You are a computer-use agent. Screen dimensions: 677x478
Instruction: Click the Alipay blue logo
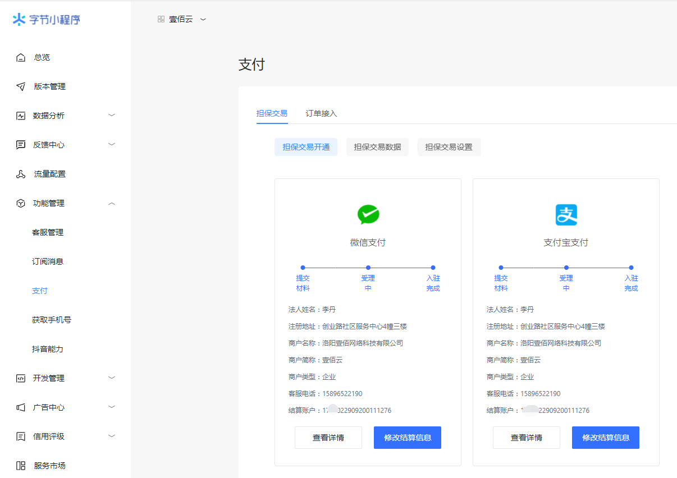[x=566, y=214]
